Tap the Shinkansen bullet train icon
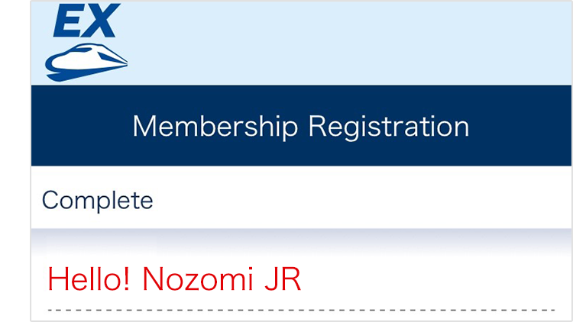The width and height of the screenshot is (573, 322). tap(86, 61)
